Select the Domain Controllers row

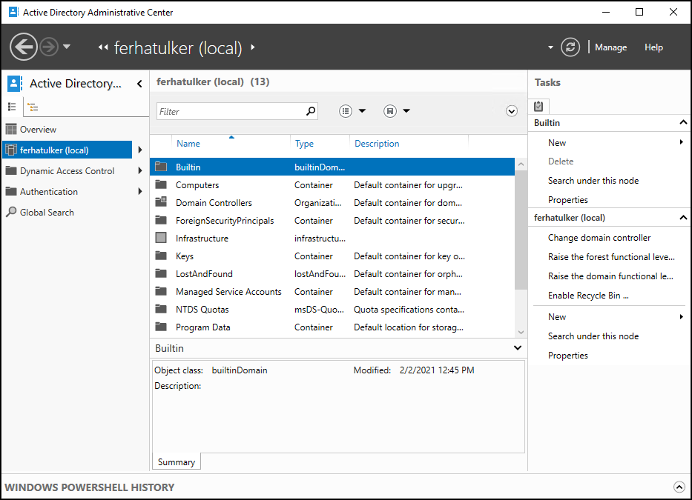tap(332, 203)
